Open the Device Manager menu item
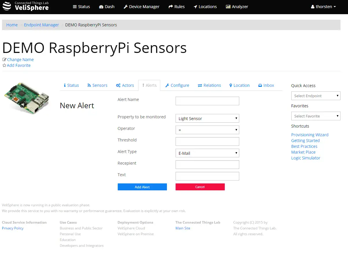Viewport: 348px width, 254px height. 141,7
